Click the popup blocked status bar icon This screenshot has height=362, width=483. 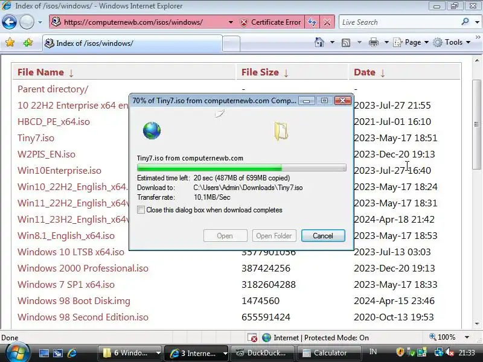point(252,338)
